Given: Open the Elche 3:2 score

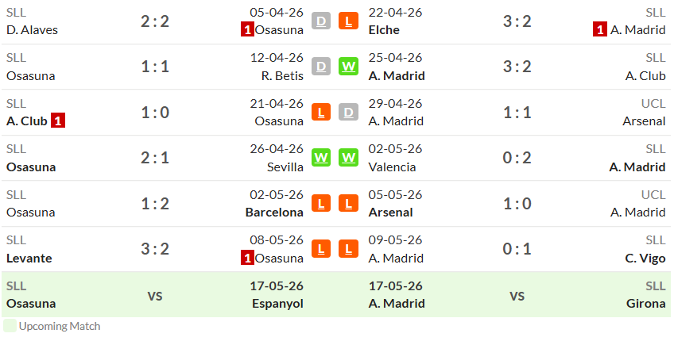Looking at the screenshot, I should pyautogui.click(x=517, y=21).
